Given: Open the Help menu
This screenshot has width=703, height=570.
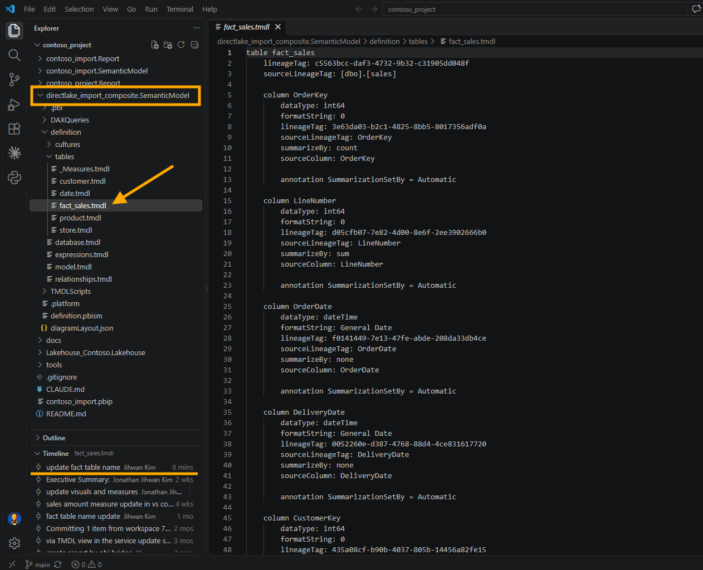Looking at the screenshot, I should pos(209,9).
